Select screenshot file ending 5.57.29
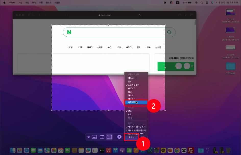This screenshot has width=241, height=155. [230, 51]
